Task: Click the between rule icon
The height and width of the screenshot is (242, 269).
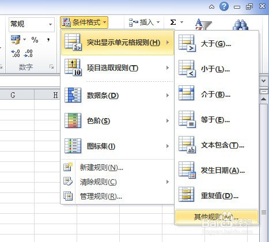Action: (186, 93)
